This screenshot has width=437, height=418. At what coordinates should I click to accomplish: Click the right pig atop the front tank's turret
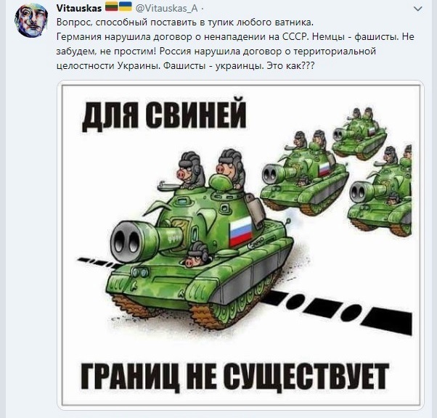(x=230, y=168)
